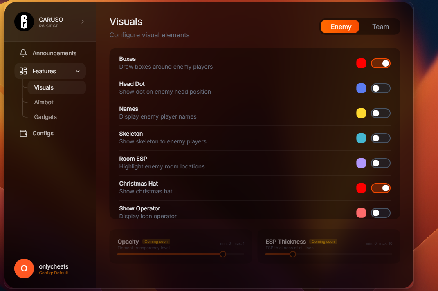This screenshot has height=291, width=438.
Task: Click the Configs wallet icon
Action: (x=23, y=133)
